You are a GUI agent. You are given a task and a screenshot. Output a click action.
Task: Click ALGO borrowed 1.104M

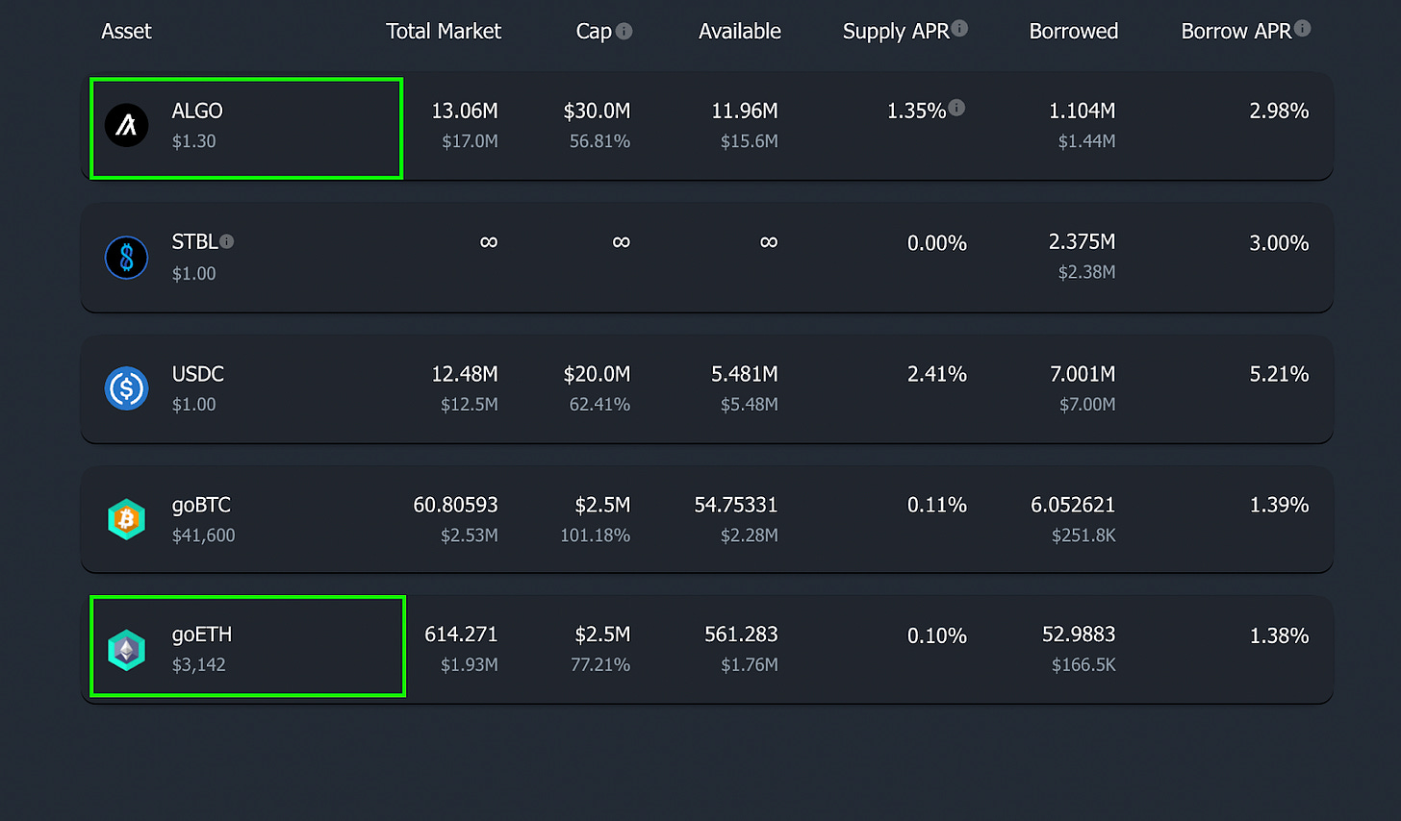coord(1083,111)
